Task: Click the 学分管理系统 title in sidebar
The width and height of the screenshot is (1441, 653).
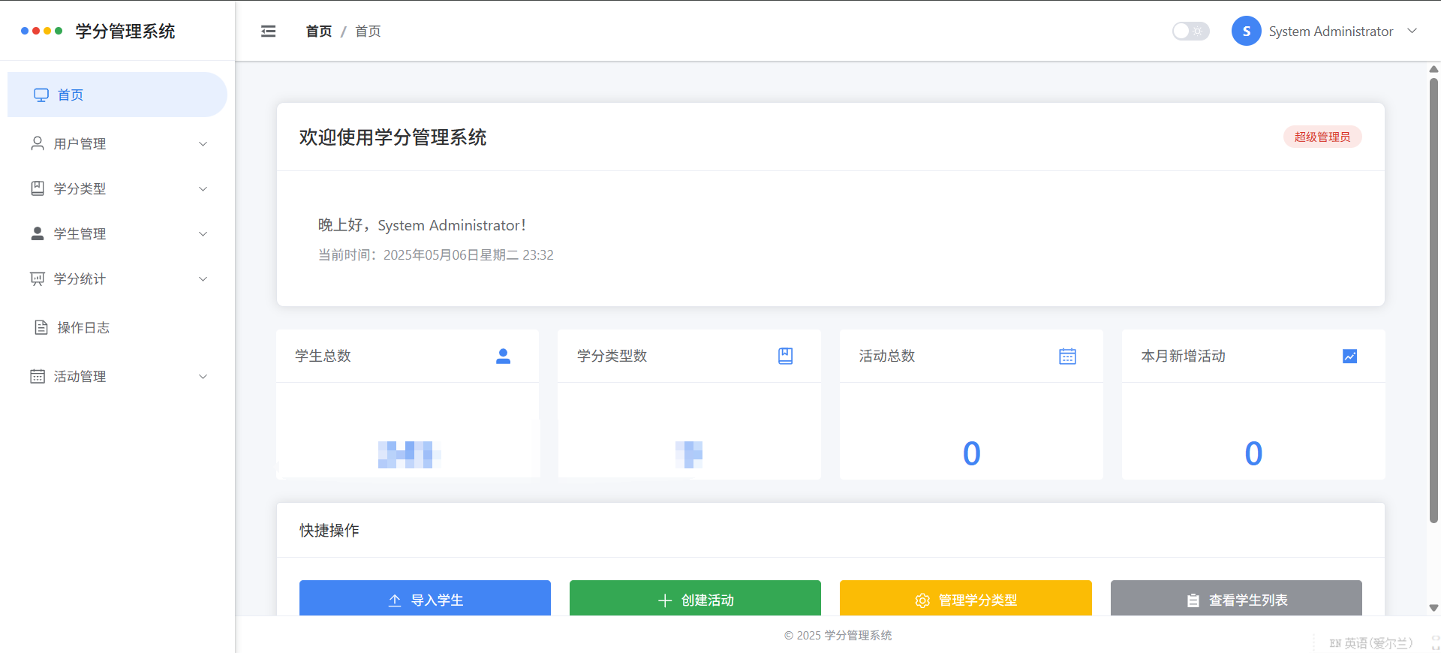Action: (x=125, y=31)
